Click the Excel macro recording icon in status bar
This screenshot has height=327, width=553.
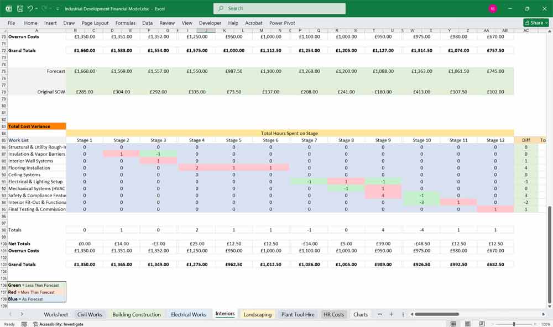click(x=24, y=324)
